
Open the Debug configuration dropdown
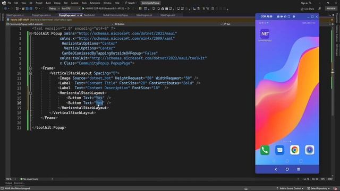pyautogui.click(x=54, y=8)
